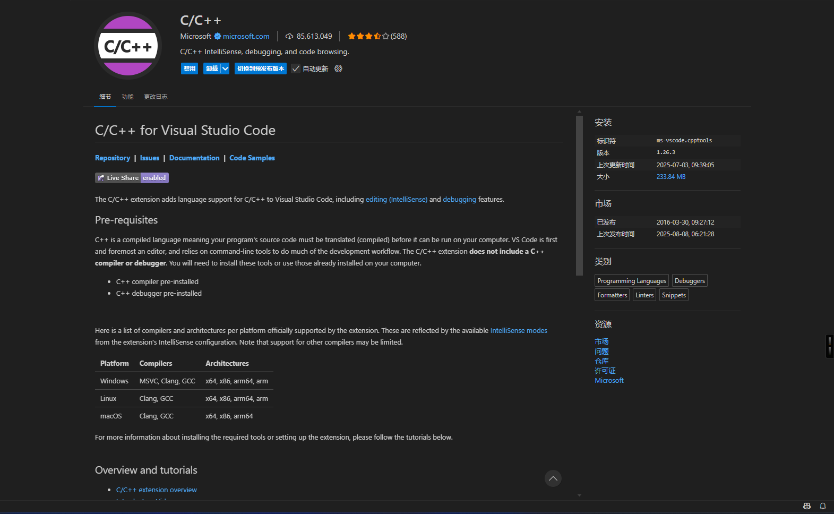Open the Code Samples link
This screenshot has width=834, height=514.
[x=252, y=158]
